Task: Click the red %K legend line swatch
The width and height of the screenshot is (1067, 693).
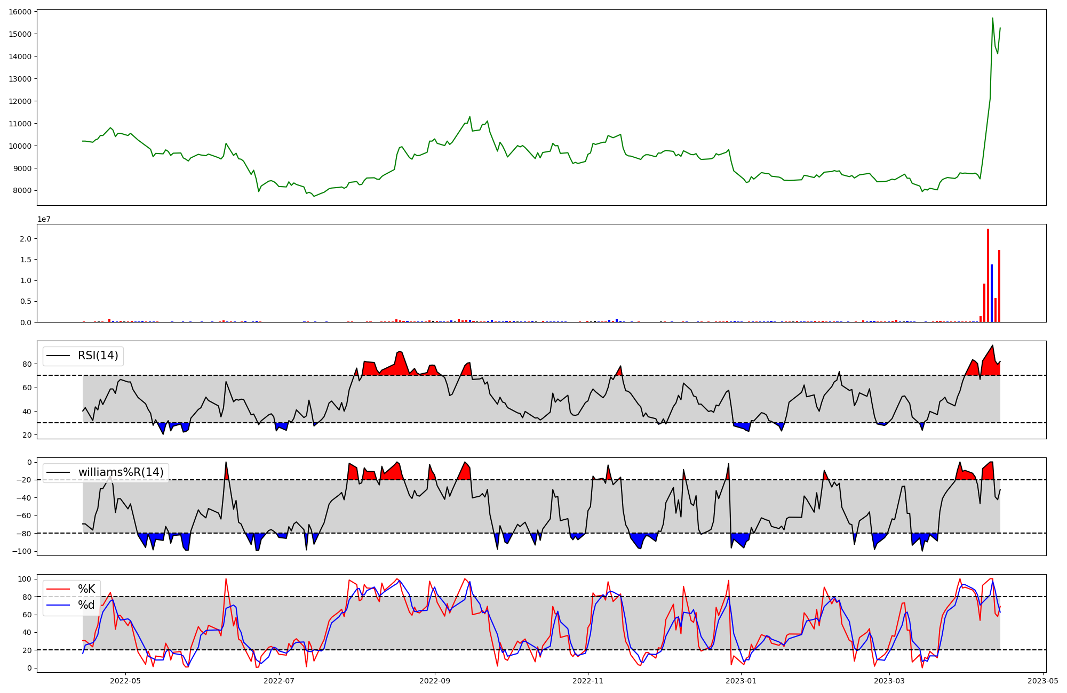Action: (x=58, y=589)
